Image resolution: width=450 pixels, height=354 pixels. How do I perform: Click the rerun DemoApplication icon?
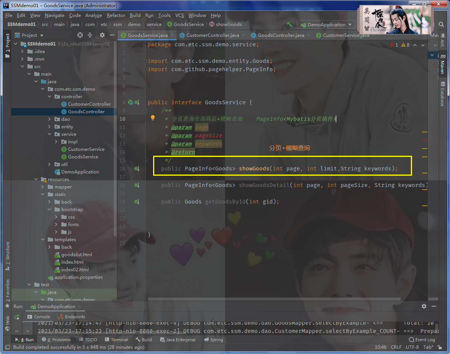click(x=17, y=317)
